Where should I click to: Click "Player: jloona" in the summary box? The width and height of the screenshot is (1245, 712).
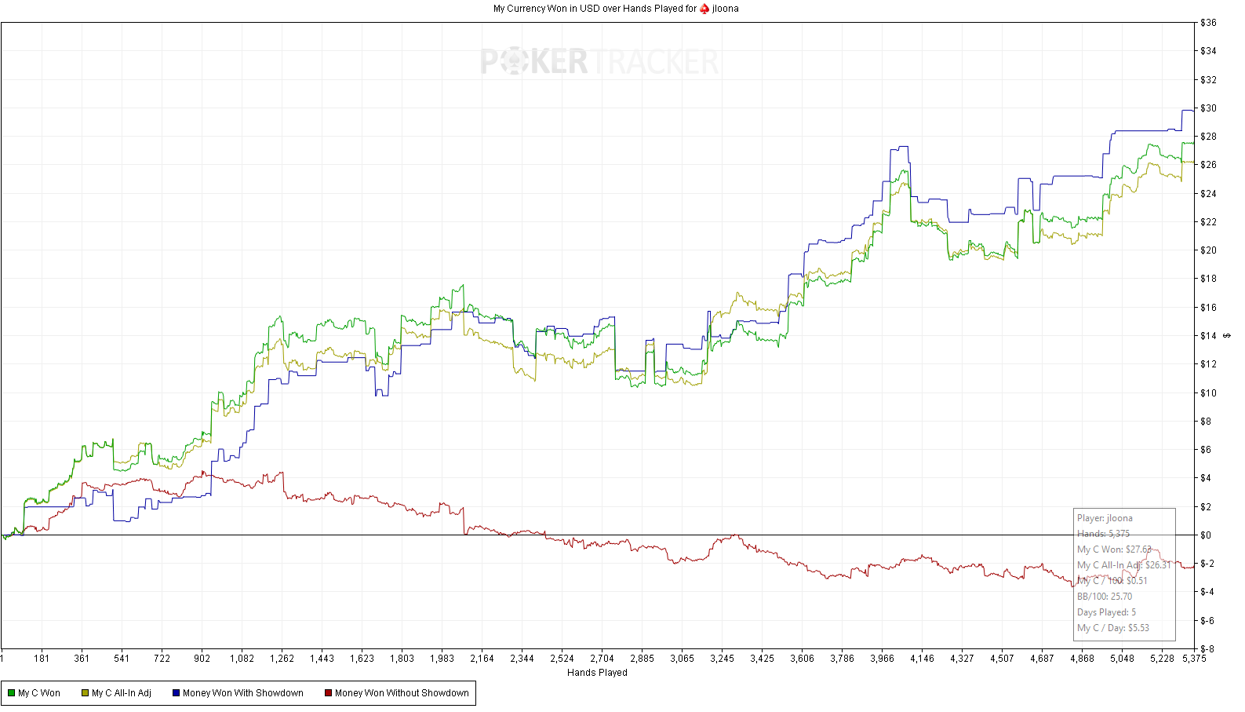click(x=1105, y=518)
